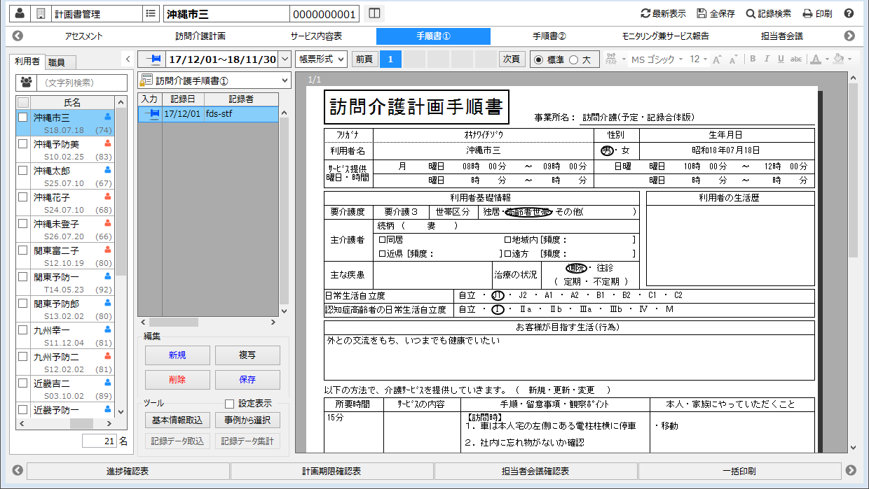This screenshot has width=869, height=489.
Task: Open the font color picker
Action: tap(818, 59)
